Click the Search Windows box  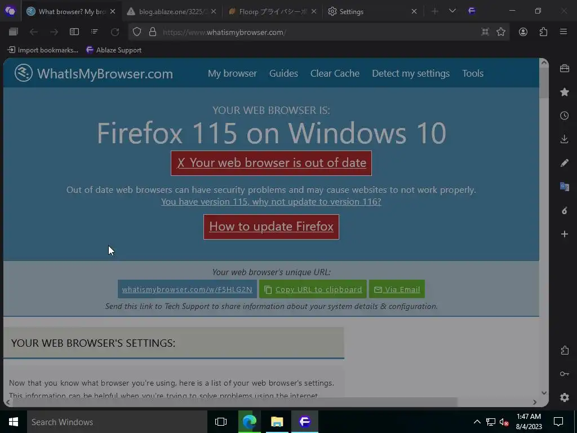117,422
